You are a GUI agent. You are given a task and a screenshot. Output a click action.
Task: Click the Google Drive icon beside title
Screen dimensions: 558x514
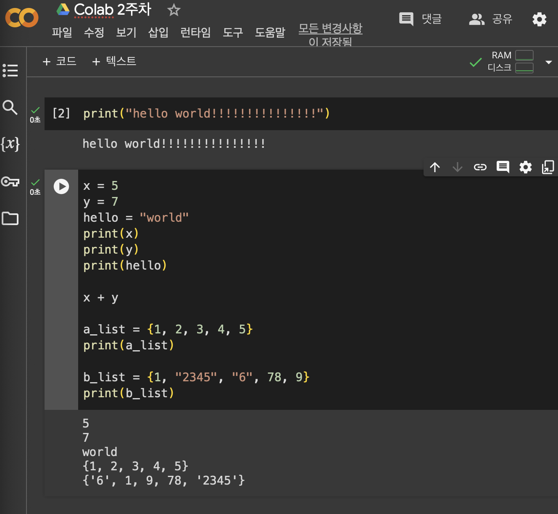point(63,10)
